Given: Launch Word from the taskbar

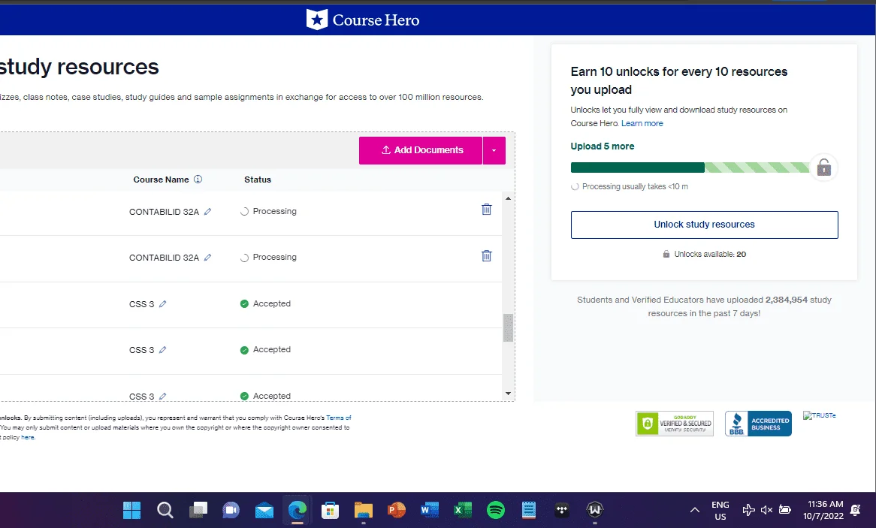Looking at the screenshot, I should click(x=429, y=510).
